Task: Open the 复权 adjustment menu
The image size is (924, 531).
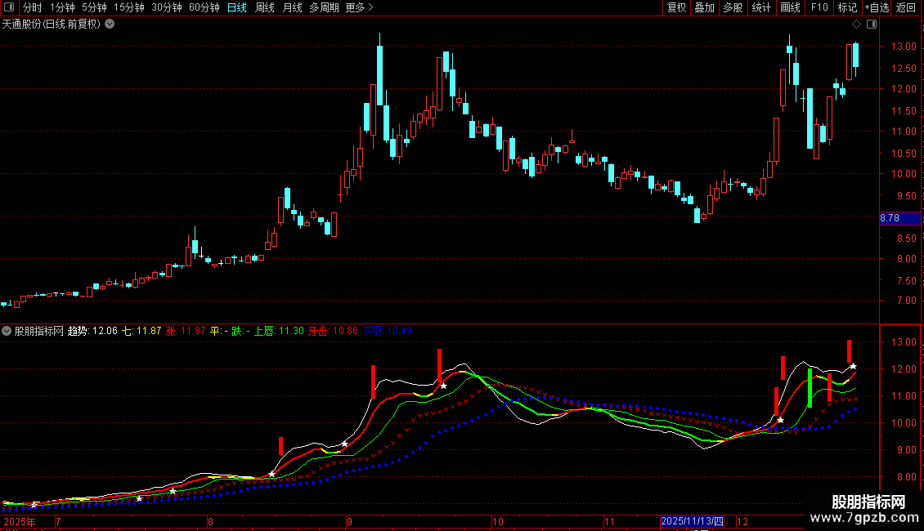Action: pyautogui.click(x=676, y=7)
